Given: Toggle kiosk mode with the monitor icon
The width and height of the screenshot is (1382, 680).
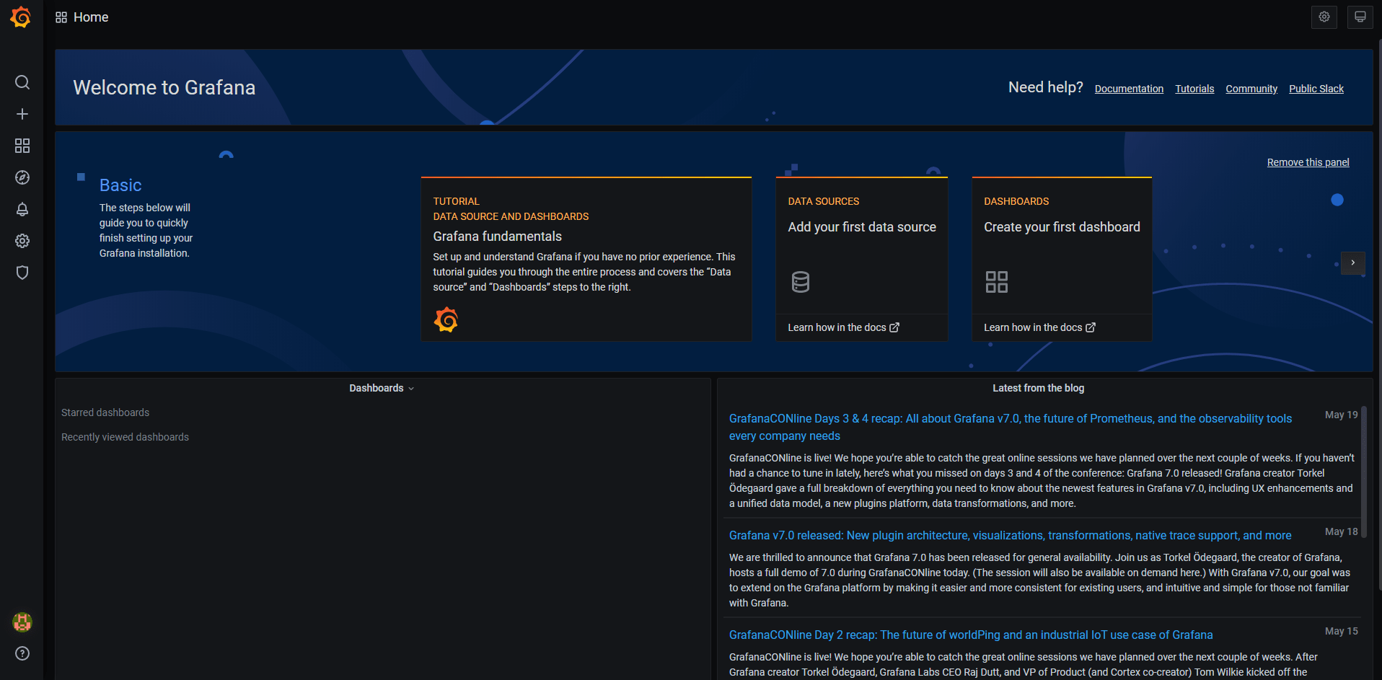Looking at the screenshot, I should point(1360,17).
